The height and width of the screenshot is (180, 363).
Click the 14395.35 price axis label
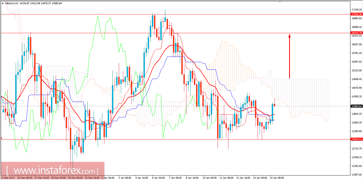click(357, 97)
